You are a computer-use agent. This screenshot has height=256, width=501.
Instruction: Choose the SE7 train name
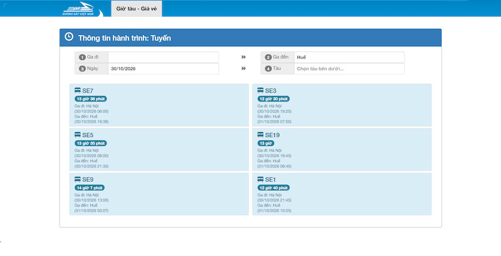click(x=88, y=91)
